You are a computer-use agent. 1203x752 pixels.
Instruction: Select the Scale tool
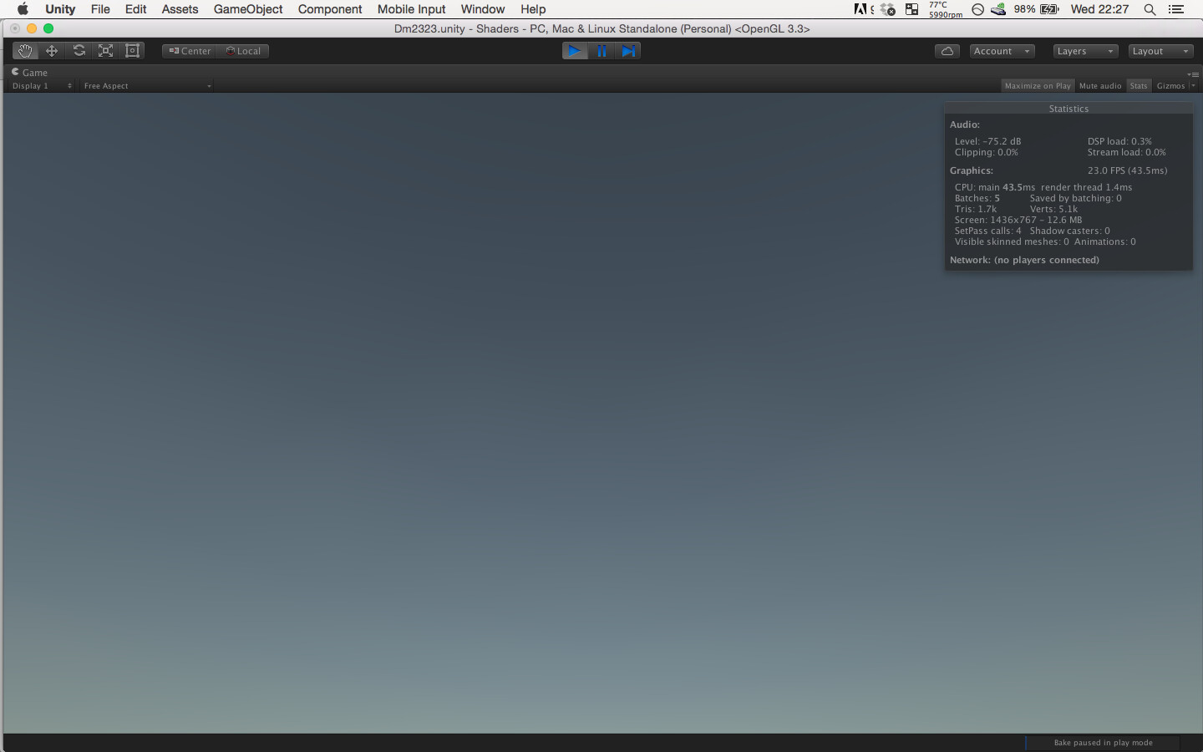pyautogui.click(x=105, y=50)
